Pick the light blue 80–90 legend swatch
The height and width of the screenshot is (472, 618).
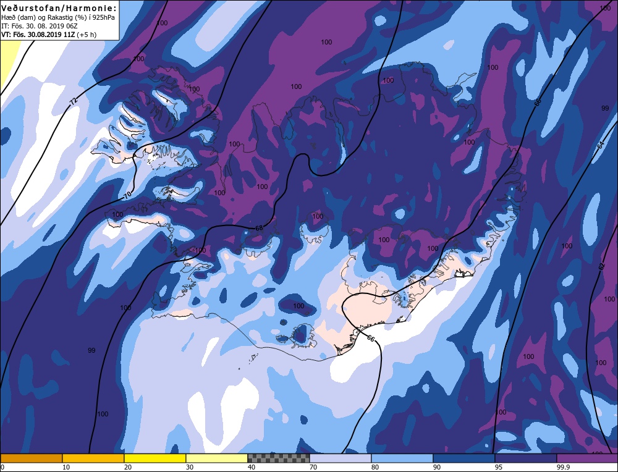pyautogui.click(x=402, y=458)
